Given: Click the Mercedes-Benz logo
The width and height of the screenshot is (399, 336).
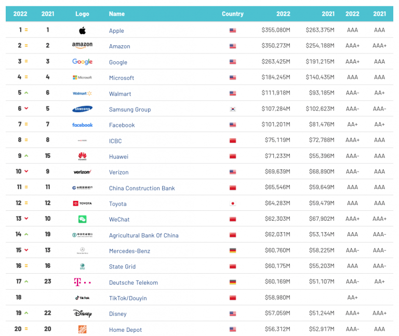Looking at the screenshot, I should pyautogui.click(x=82, y=250).
